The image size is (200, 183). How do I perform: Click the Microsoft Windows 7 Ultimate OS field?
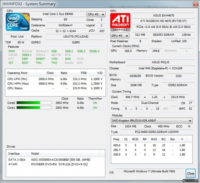click(x=149, y=173)
